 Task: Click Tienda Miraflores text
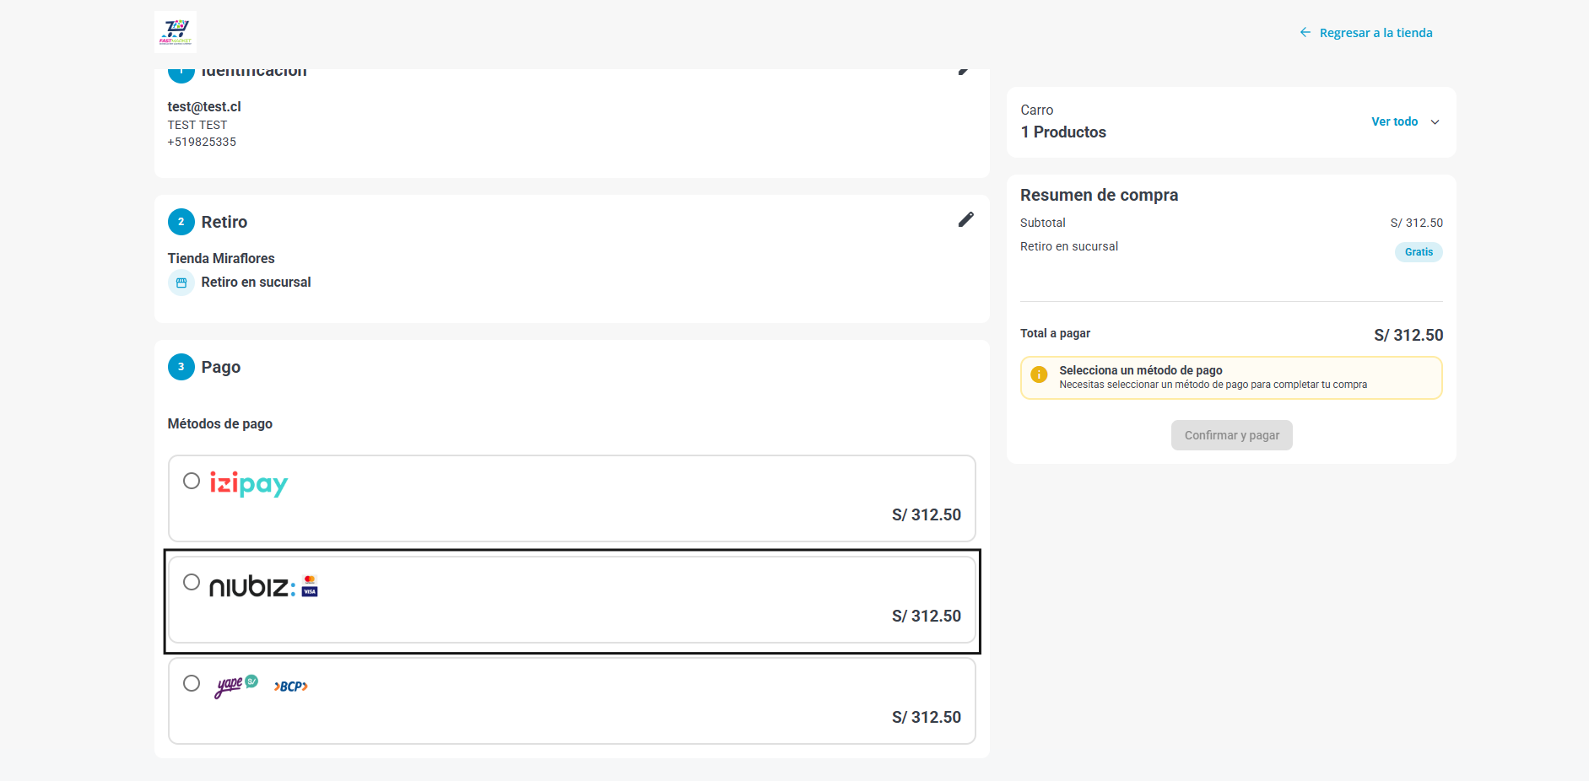click(221, 258)
